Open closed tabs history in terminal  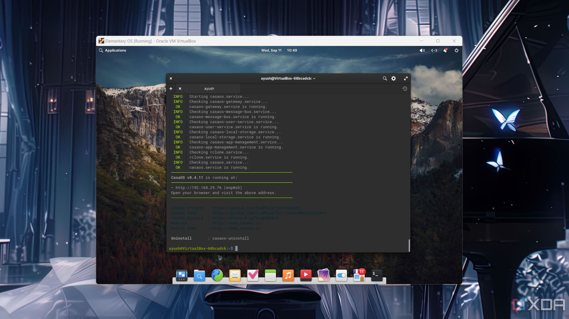coord(405,89)
